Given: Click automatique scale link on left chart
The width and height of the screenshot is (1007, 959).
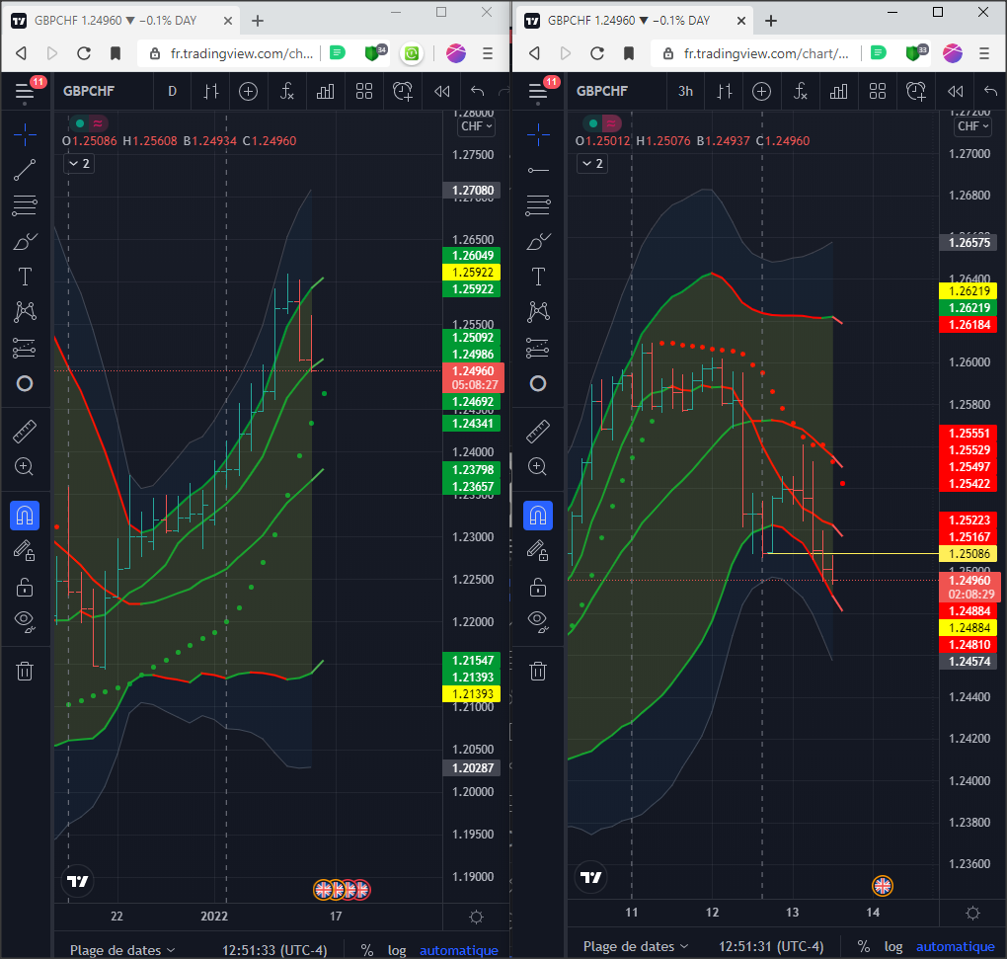Looking at the screenshot, I should point(458,950).
